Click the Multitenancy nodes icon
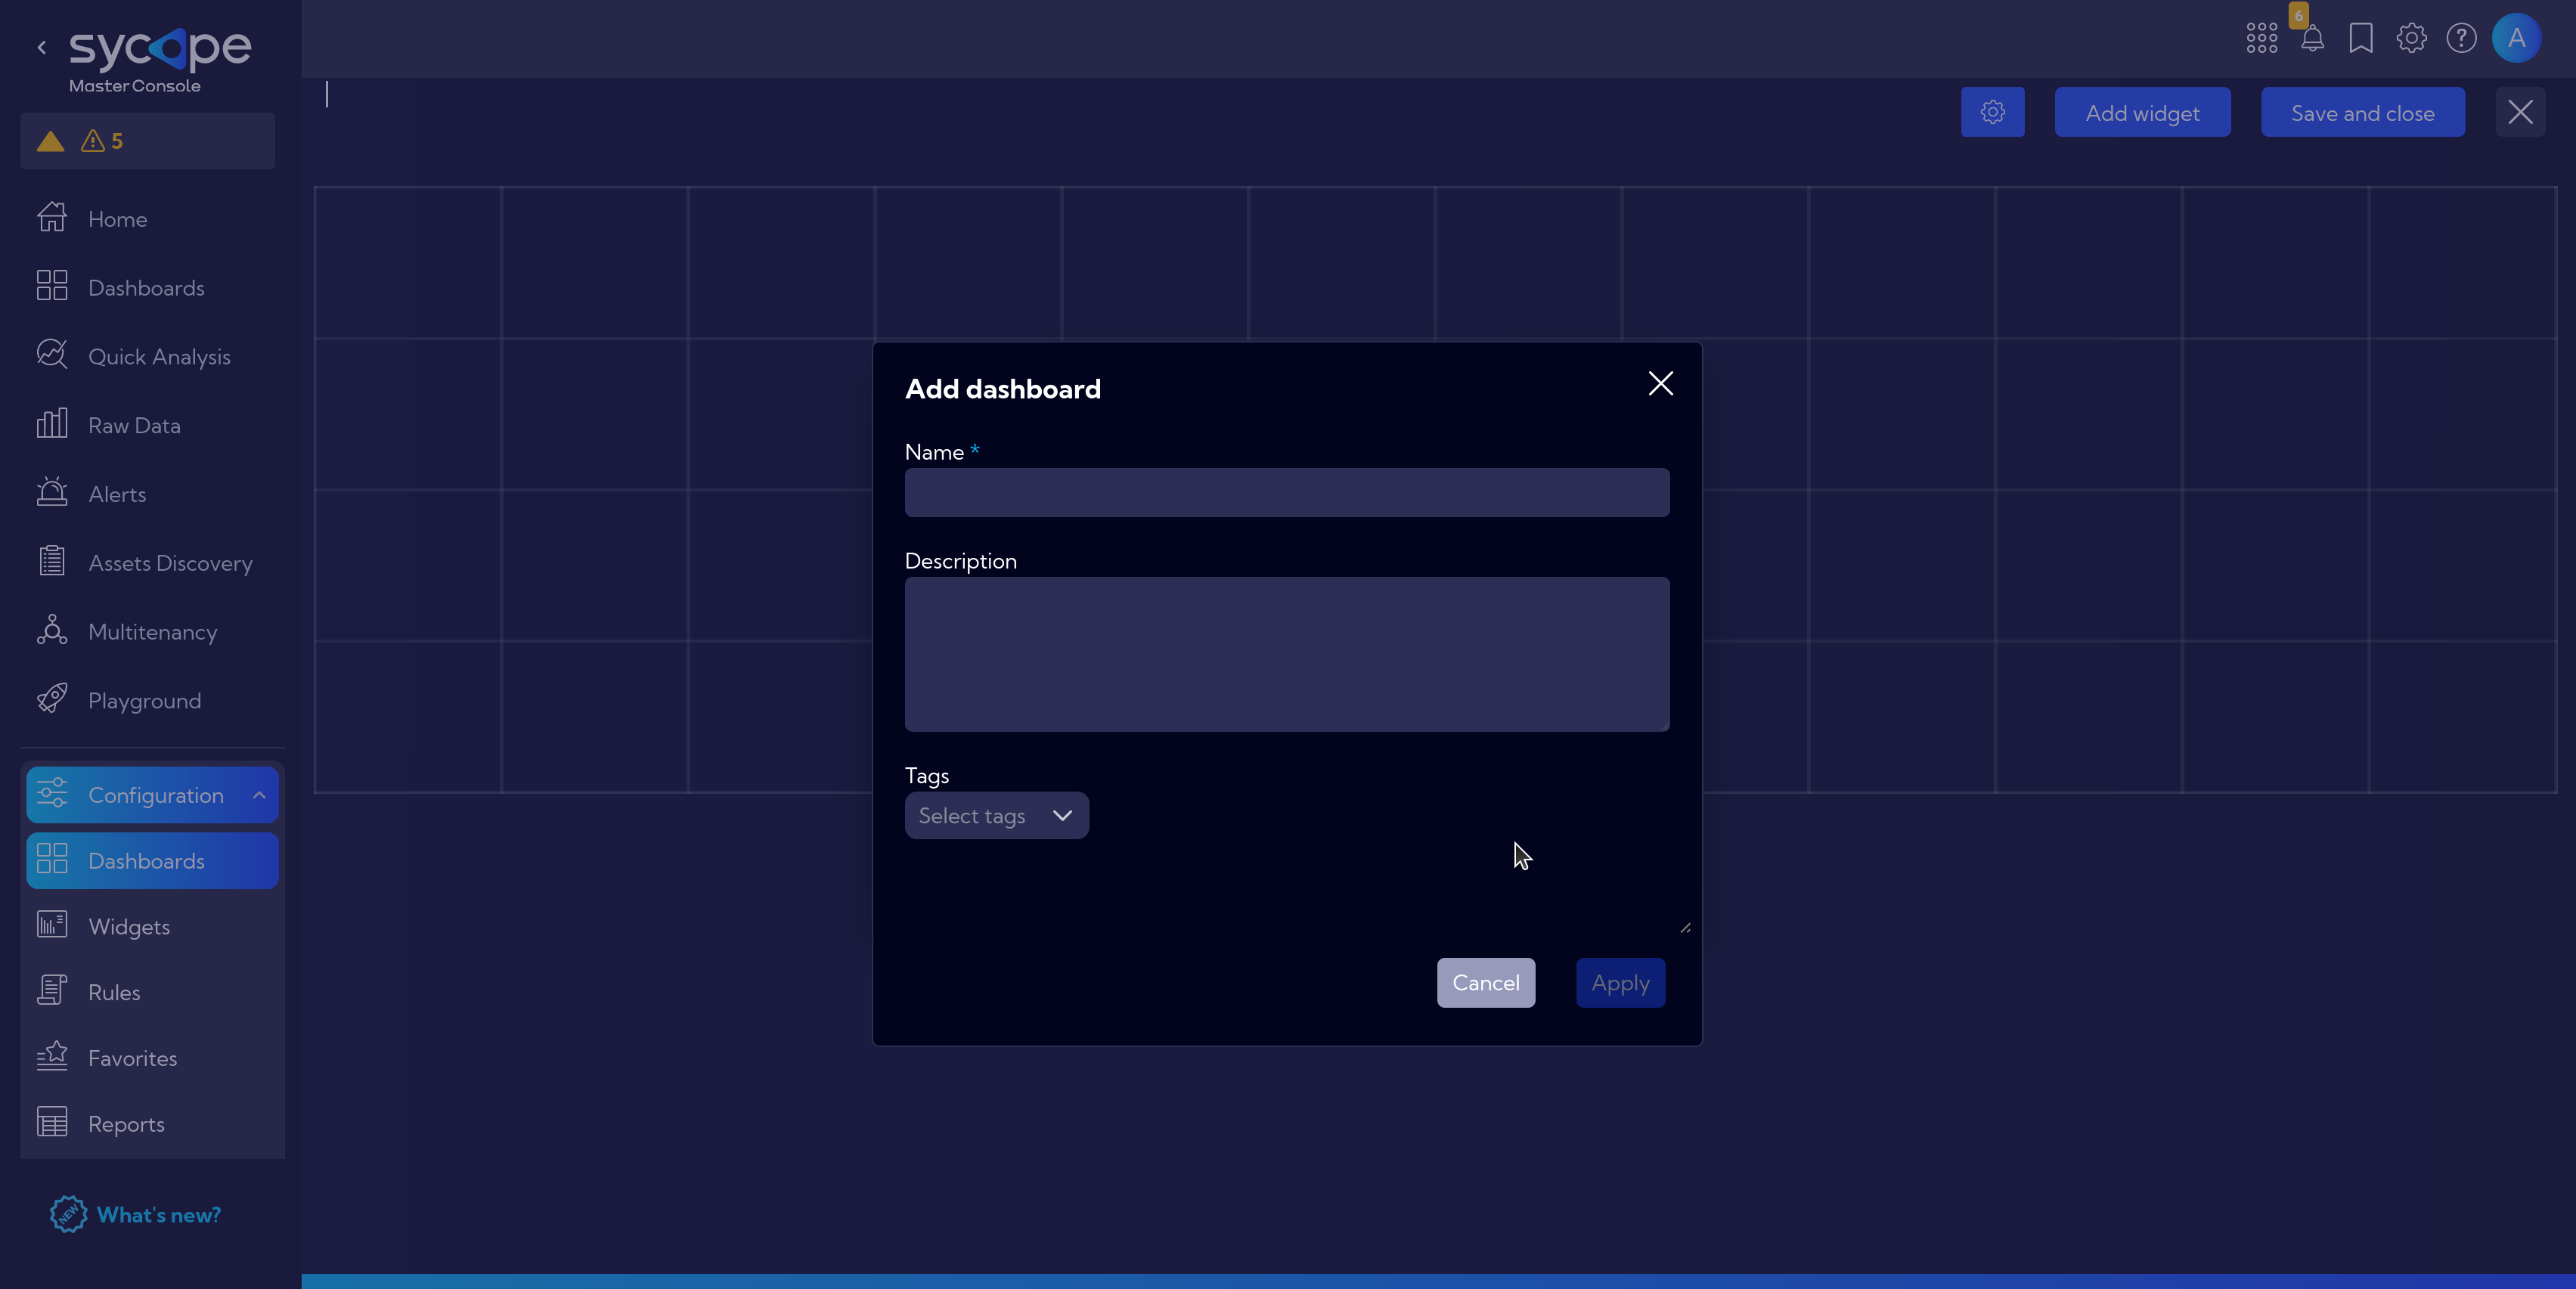 (x=52, y=630)
